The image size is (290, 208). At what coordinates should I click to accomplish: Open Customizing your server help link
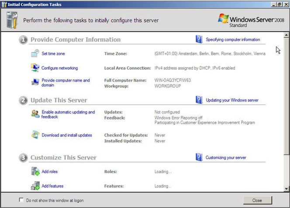pos(226,157)
